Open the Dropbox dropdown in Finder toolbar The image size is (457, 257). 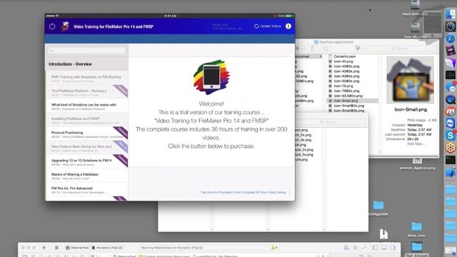click(359, 48)
